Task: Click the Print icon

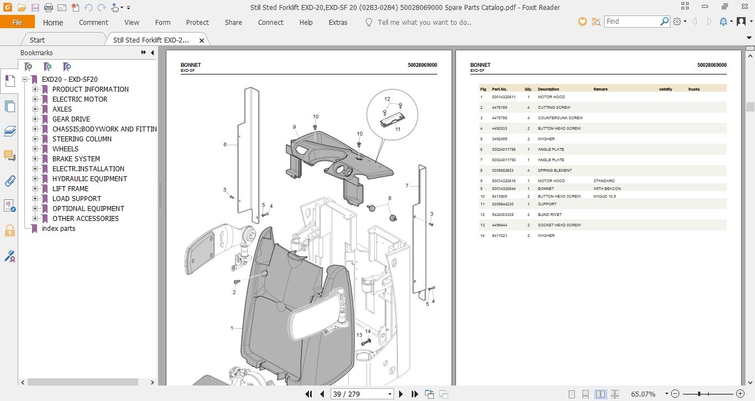Action: point(49,8)
